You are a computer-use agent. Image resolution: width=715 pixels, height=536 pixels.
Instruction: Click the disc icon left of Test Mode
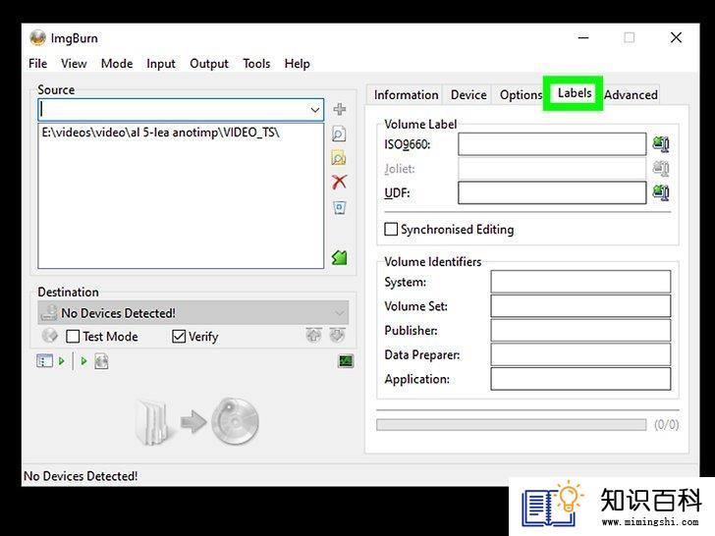50,336
